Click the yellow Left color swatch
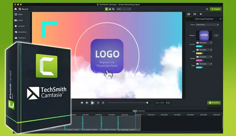 (x=199, y=53)
